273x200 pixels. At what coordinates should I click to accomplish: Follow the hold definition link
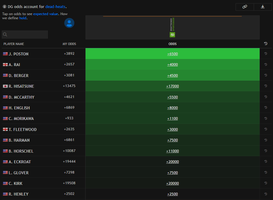pos(23,18)
